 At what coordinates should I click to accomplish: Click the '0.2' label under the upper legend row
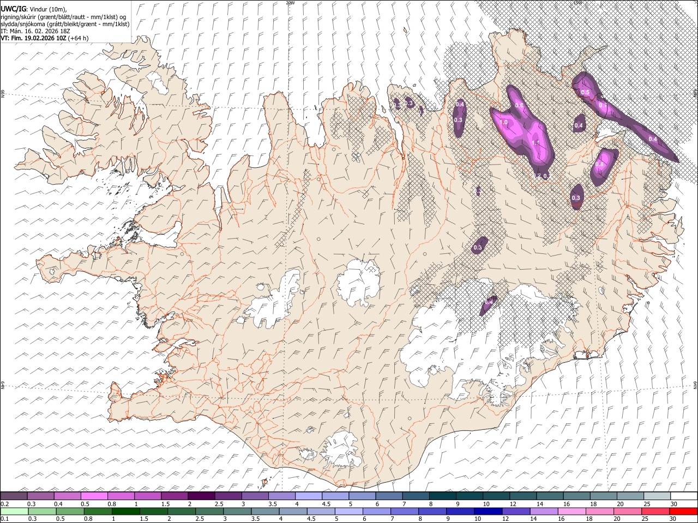[x=4, y=504]
